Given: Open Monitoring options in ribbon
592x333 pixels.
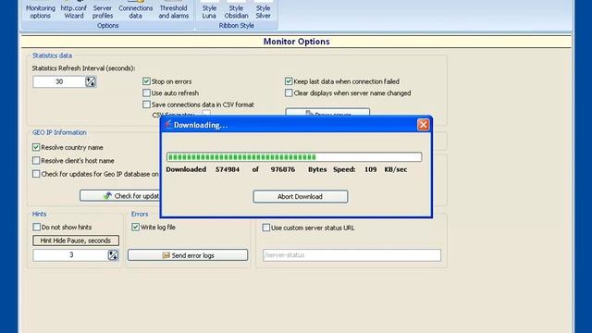Looking at the screenshot, I should click(x=41, y=11).
